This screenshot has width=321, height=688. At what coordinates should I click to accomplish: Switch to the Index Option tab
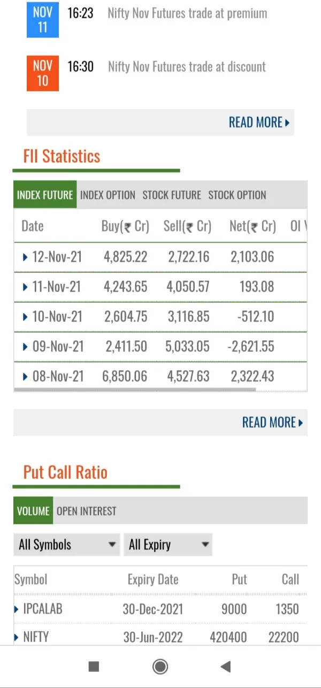108,195
